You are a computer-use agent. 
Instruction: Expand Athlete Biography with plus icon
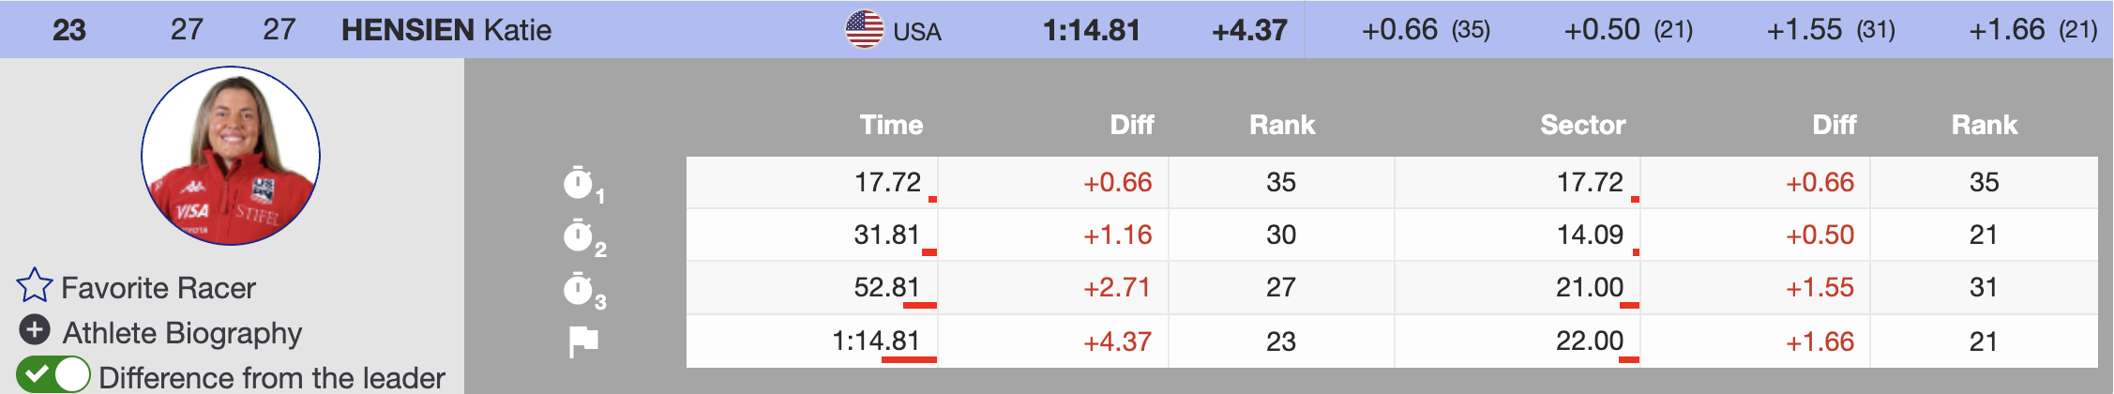(x=35, y=331)
